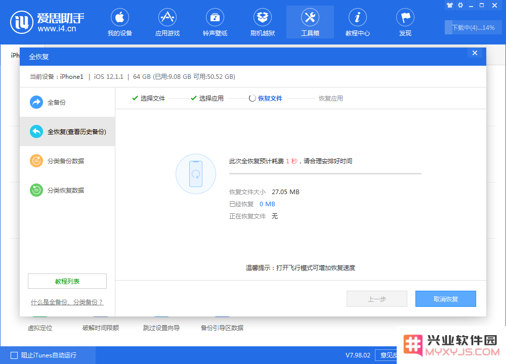This screenshot has height=364, width=506.
Task: Minimize the main window
Action: tap(471, 6)
